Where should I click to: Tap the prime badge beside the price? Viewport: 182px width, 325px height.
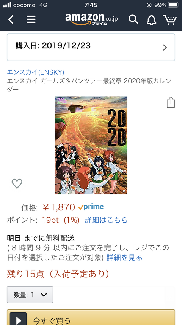tap(91, 207)
